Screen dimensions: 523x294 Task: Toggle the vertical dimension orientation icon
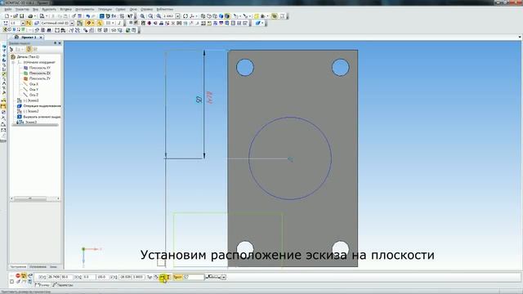tap(168, 277)
